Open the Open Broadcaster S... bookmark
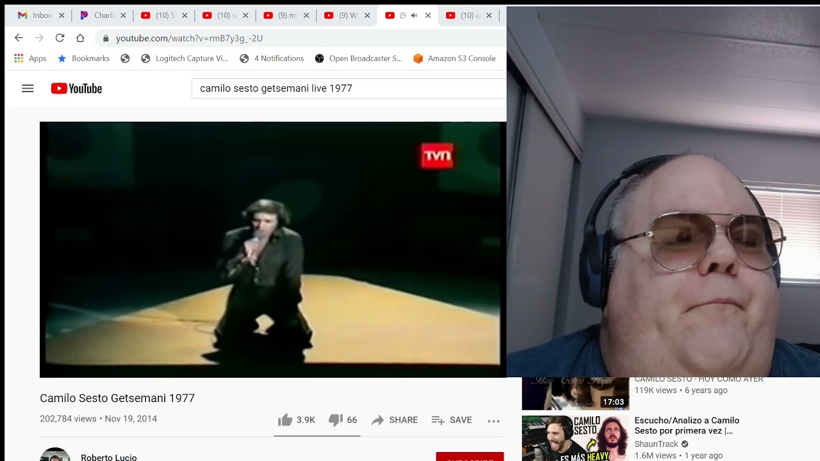This screenshot has height=461, width=820. click(x=358, y=58)
